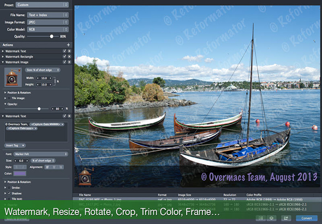Image resolution: width=322 pixels, height=224 pixels.
Task: Toggle the side-by-side compare view button
Action: coord(261,218)
